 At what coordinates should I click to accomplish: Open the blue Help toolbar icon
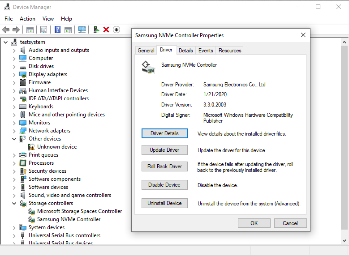(x=57, y=30)
